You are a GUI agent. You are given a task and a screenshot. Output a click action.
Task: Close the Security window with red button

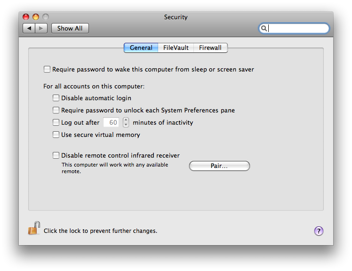[26, 17]
